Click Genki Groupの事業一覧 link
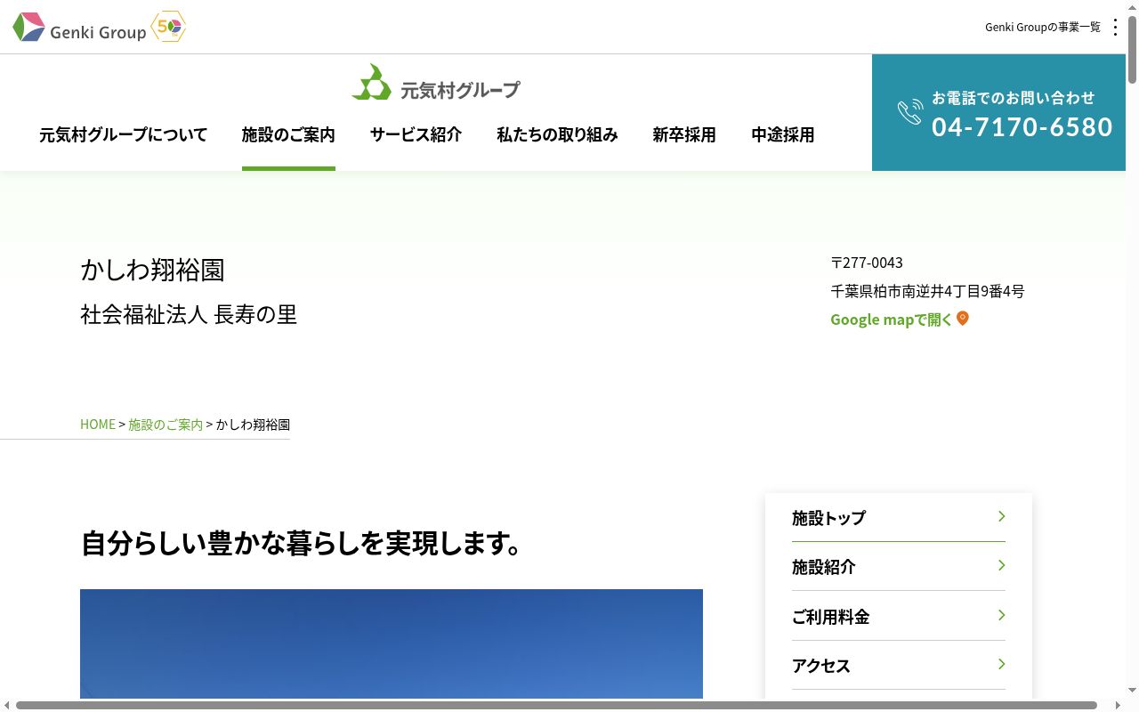 coord(1043,28)
